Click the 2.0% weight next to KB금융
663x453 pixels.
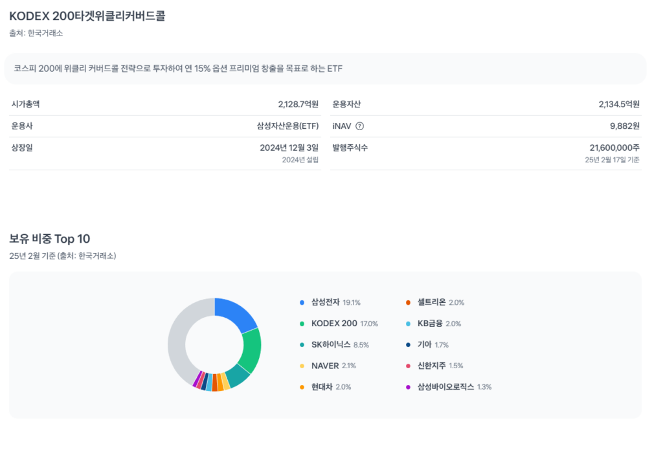point(453,324)
